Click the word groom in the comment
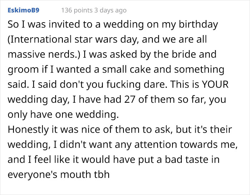250x195 pixels. [20, 69]
